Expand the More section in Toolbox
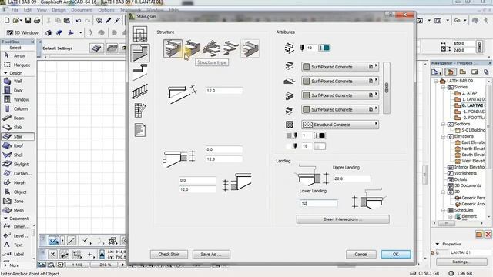The width and height of the screenshot is (493, 277). pos(5,265)
